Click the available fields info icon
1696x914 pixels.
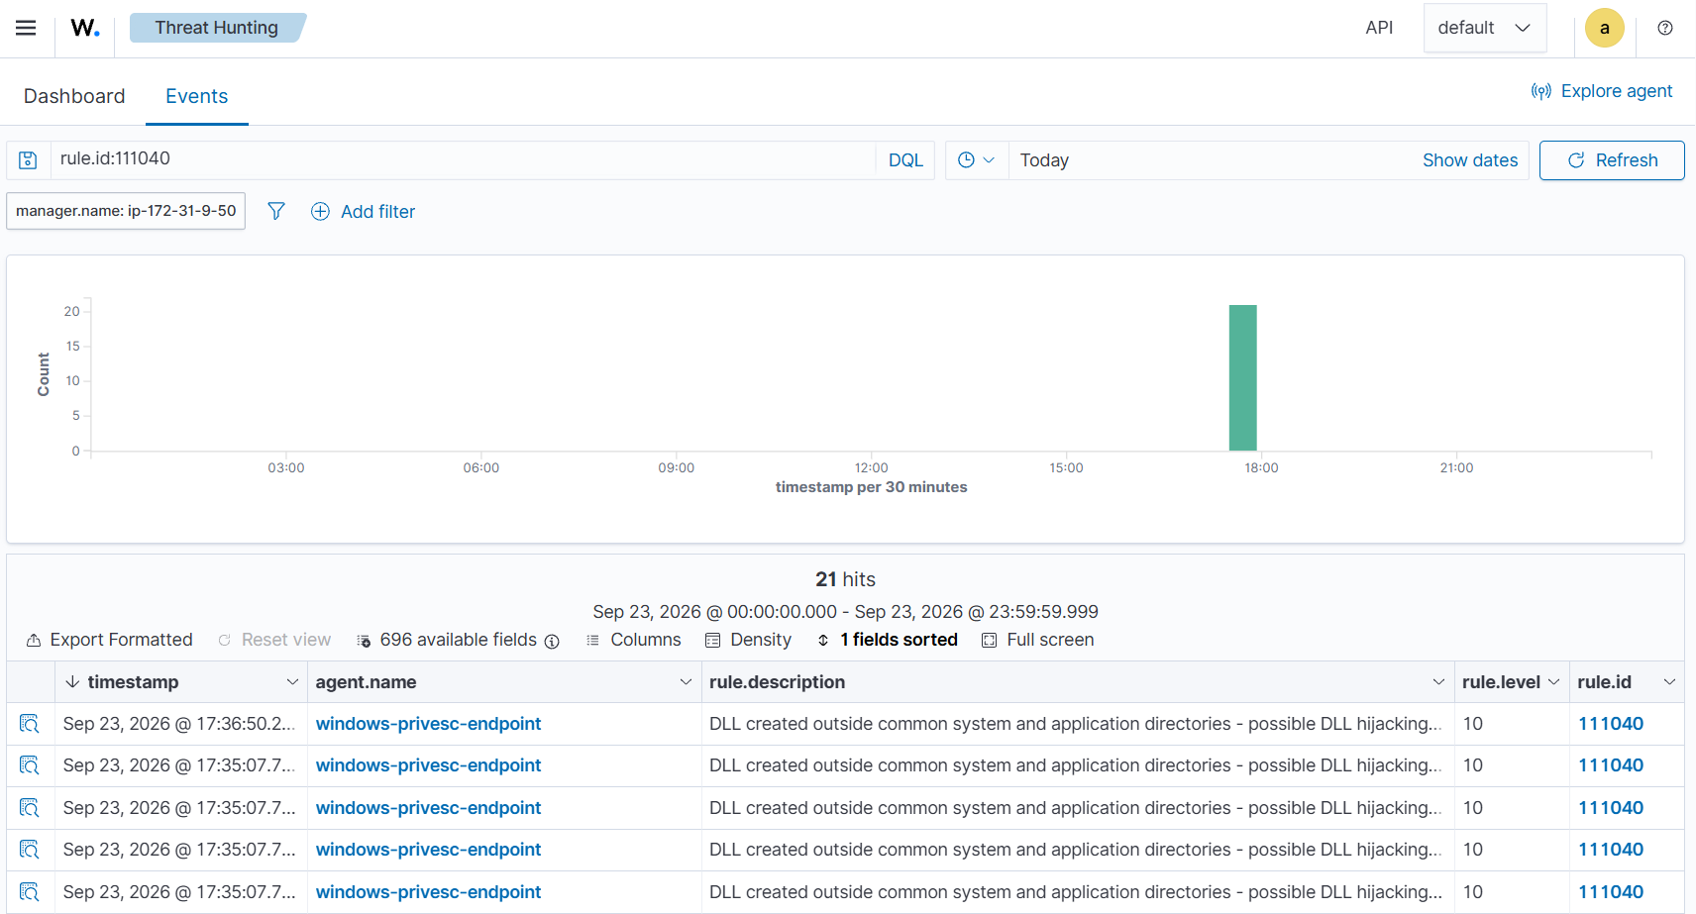[x=552, y=642]
